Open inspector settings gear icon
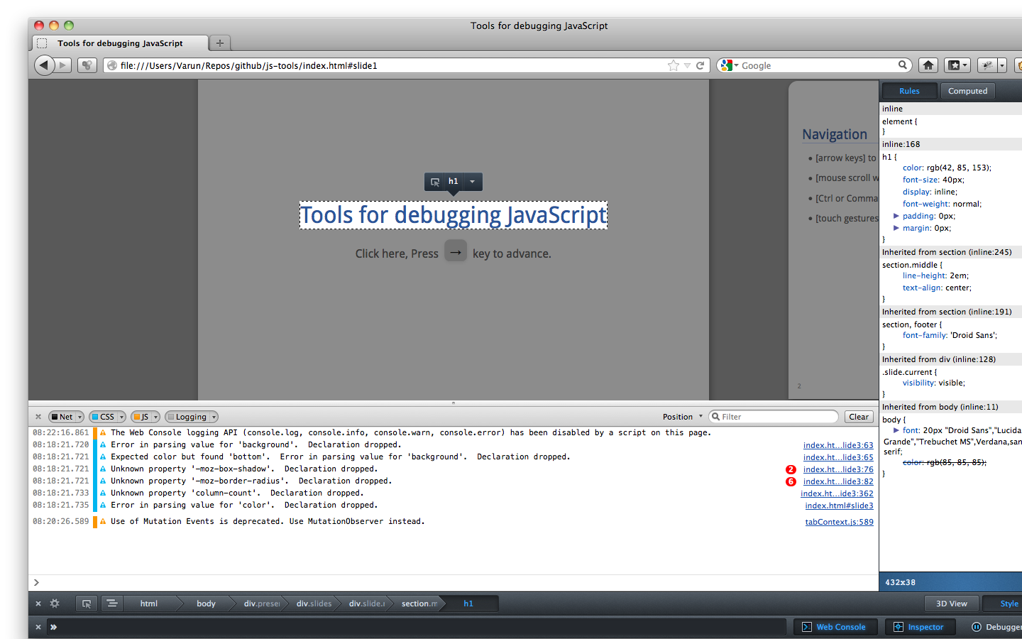Viewport: 1022px width, 639px height. (55, 603)
